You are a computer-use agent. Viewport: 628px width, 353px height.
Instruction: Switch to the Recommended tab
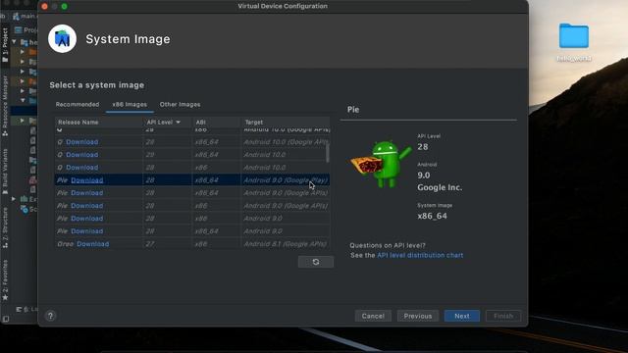click(x=78, y=105)
